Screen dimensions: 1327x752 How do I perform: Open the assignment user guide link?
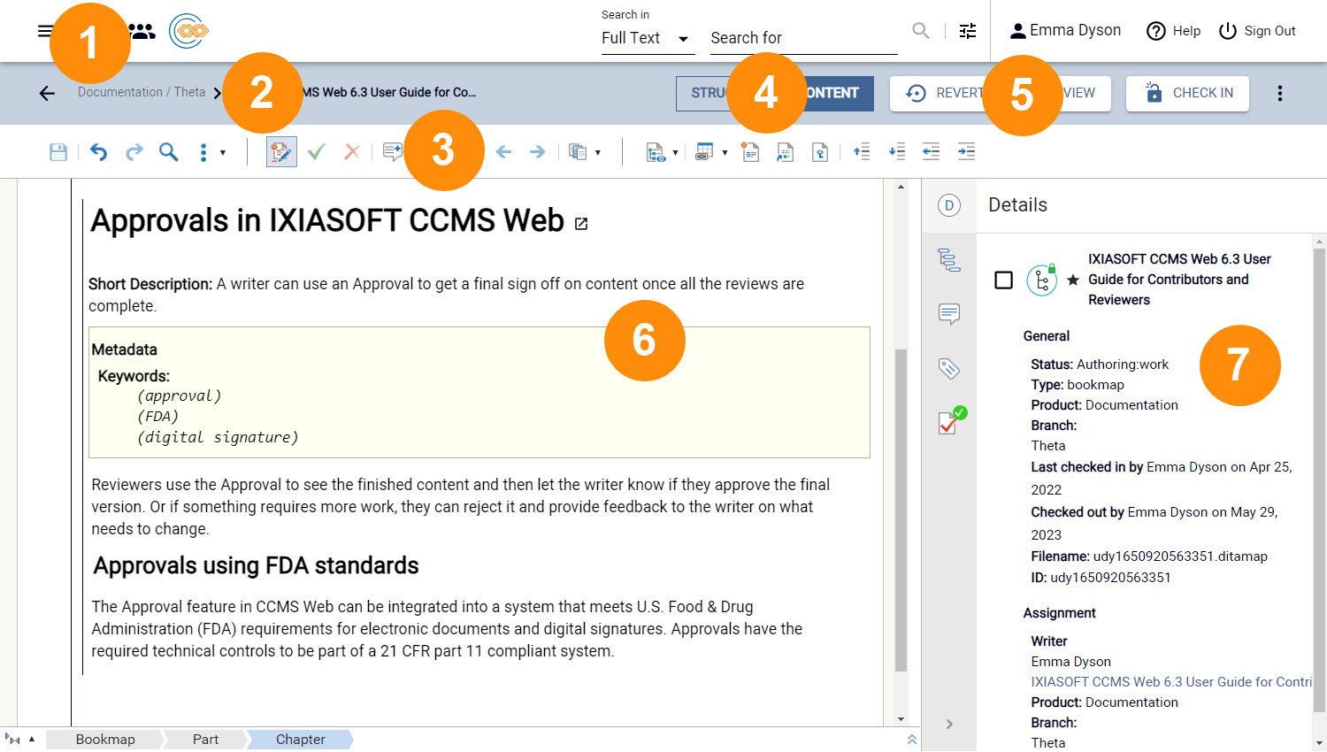point(1170,682)
